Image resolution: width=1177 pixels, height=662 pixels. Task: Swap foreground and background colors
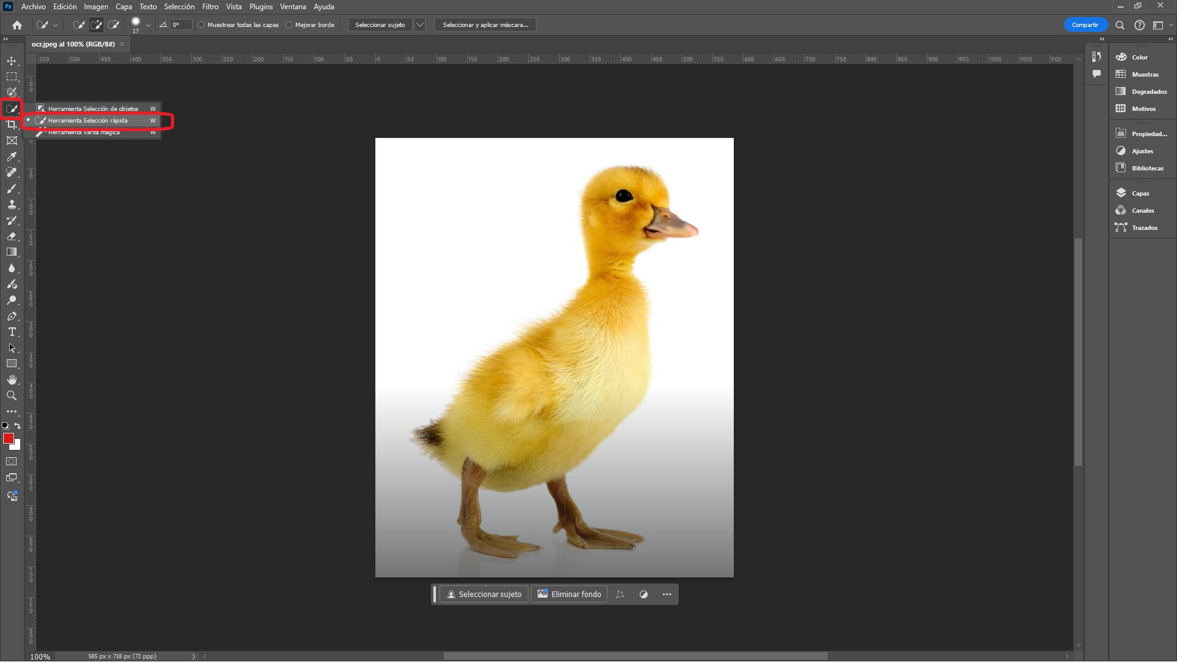[18, 426]
